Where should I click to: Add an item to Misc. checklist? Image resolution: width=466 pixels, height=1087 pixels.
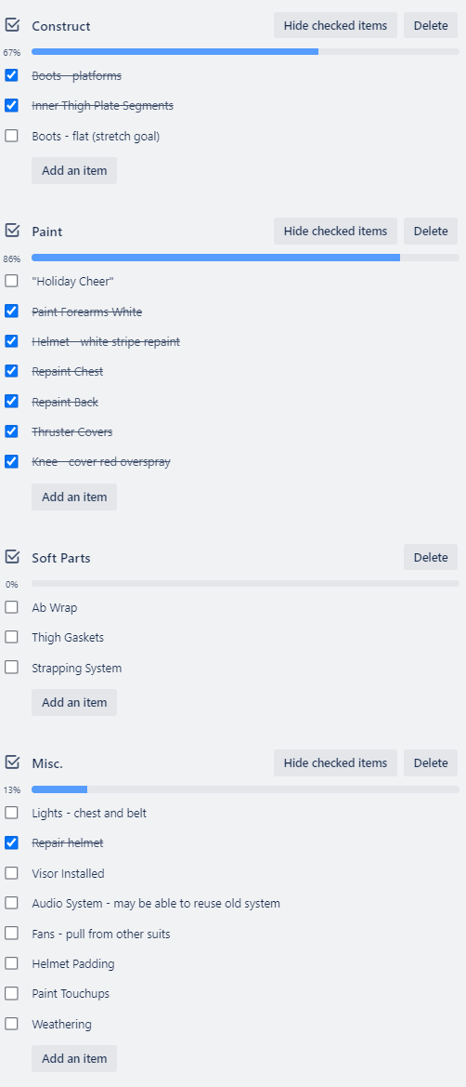74,1058
